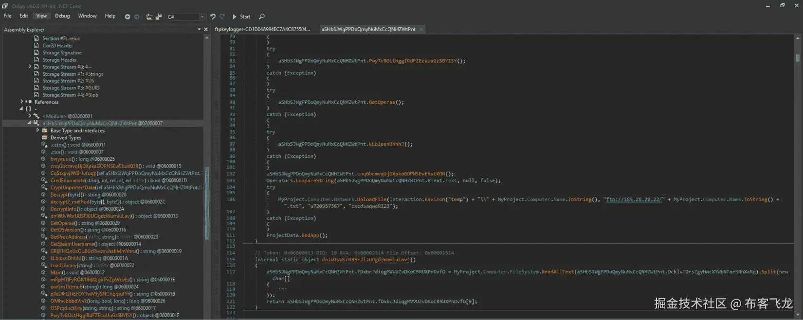Click the CredEnumerate method icon
The height and width of the screenshot is (320, 803).
tap(44, 180)
